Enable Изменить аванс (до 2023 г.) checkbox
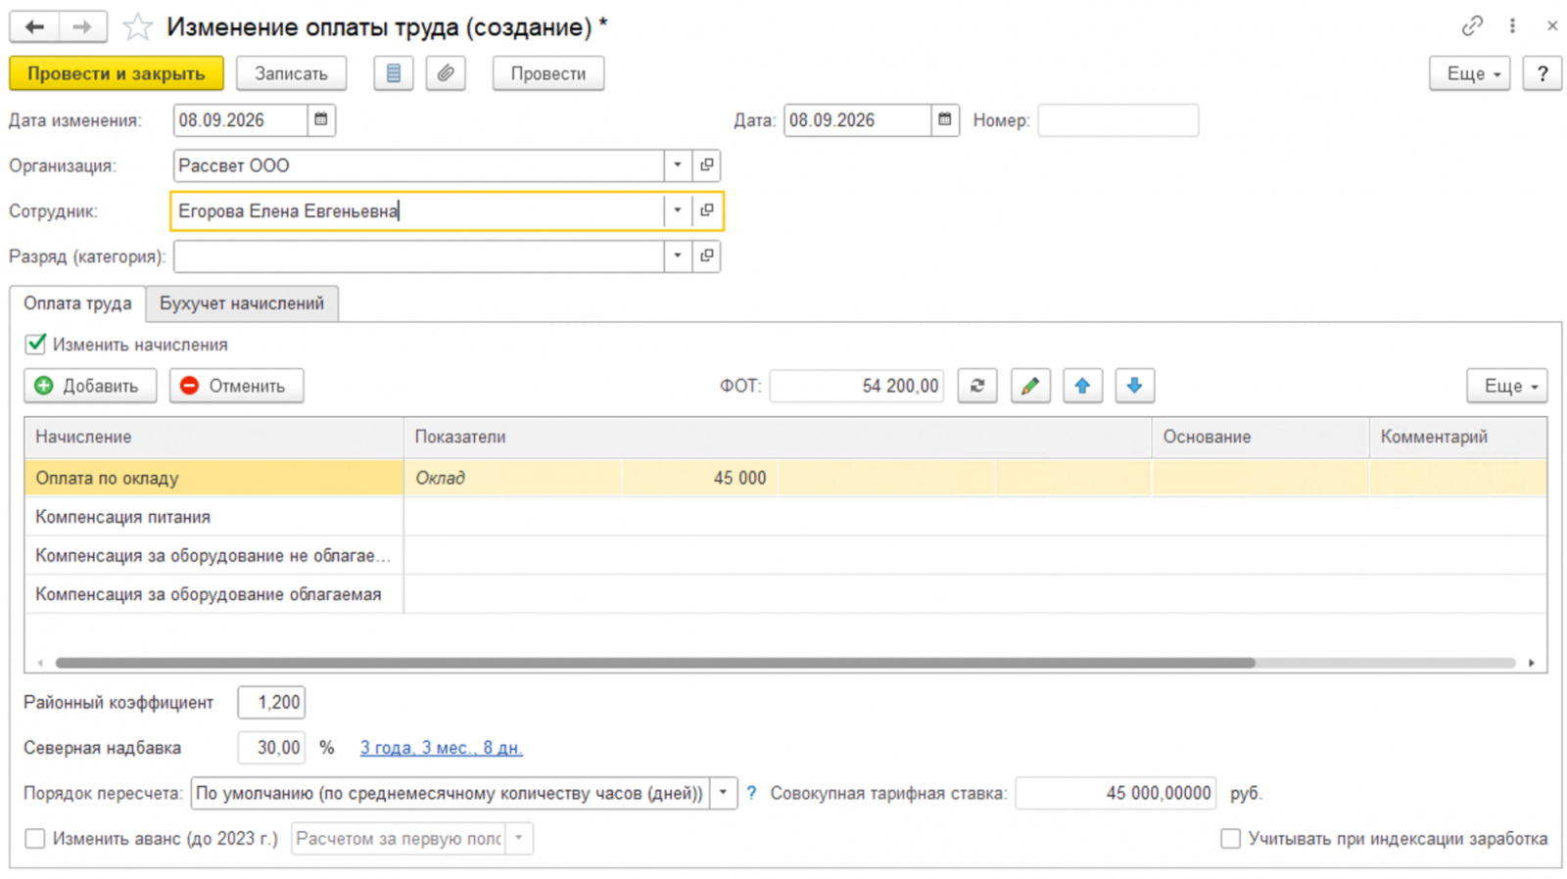1567x879 pixels. (x=35, y=839)
